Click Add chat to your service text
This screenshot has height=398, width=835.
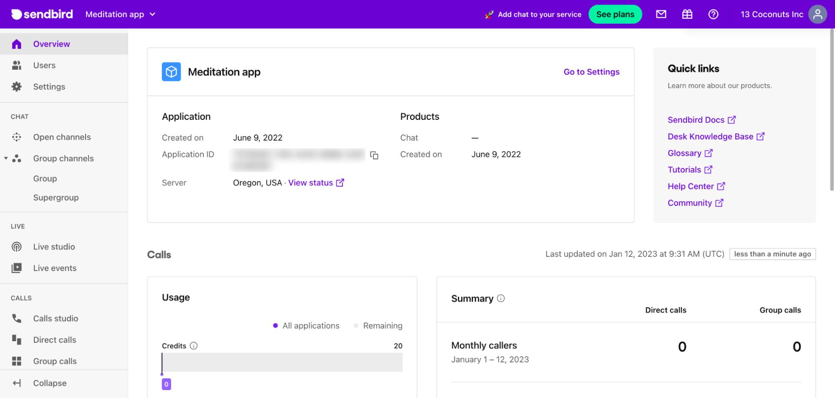[539, 14]
